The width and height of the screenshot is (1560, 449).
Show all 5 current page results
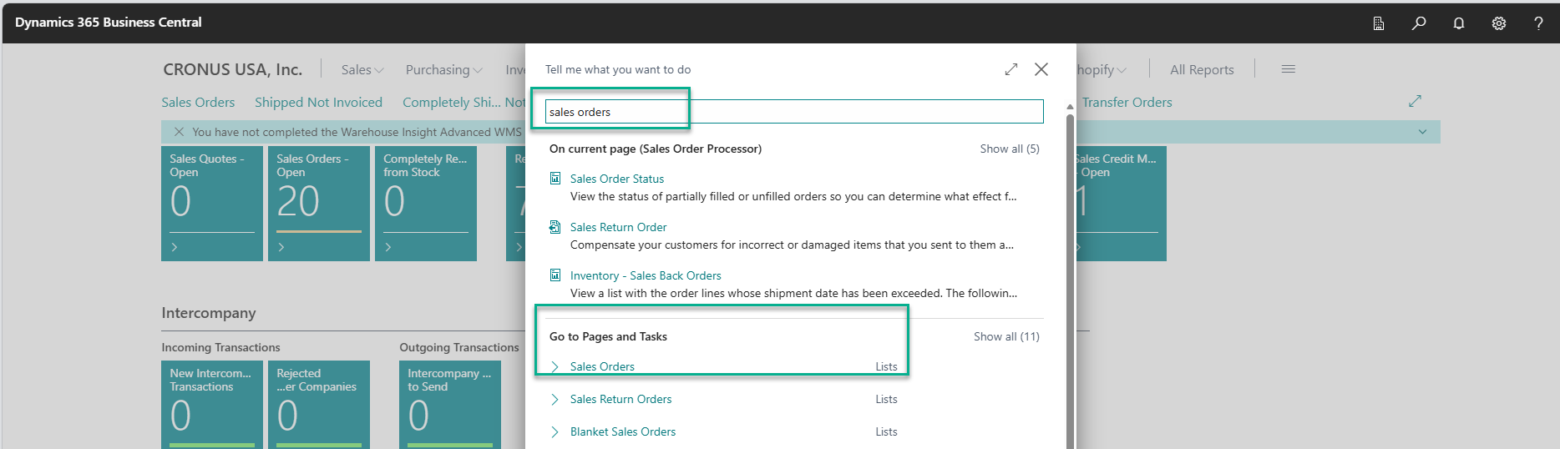(x=1010, y=149)
